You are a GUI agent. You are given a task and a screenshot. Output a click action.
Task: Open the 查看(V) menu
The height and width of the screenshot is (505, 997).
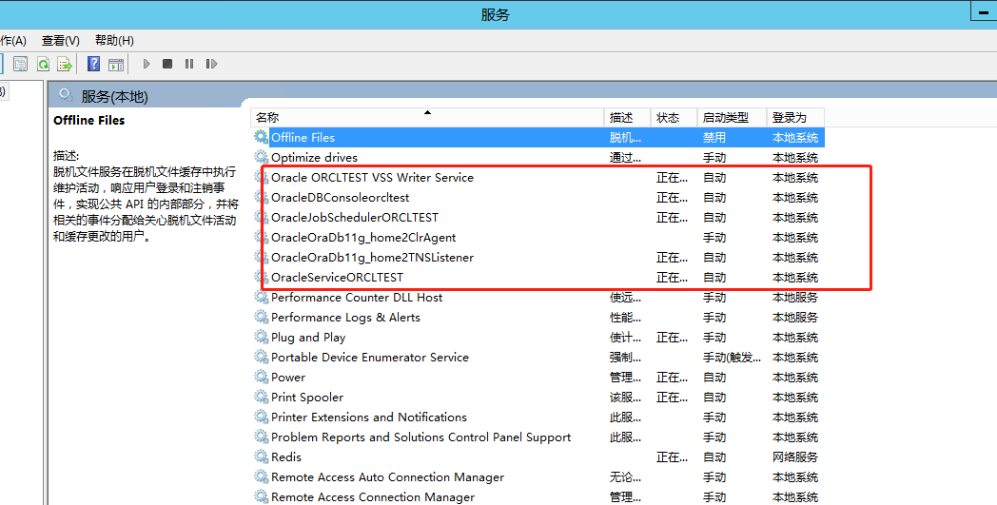click(60, 41)
